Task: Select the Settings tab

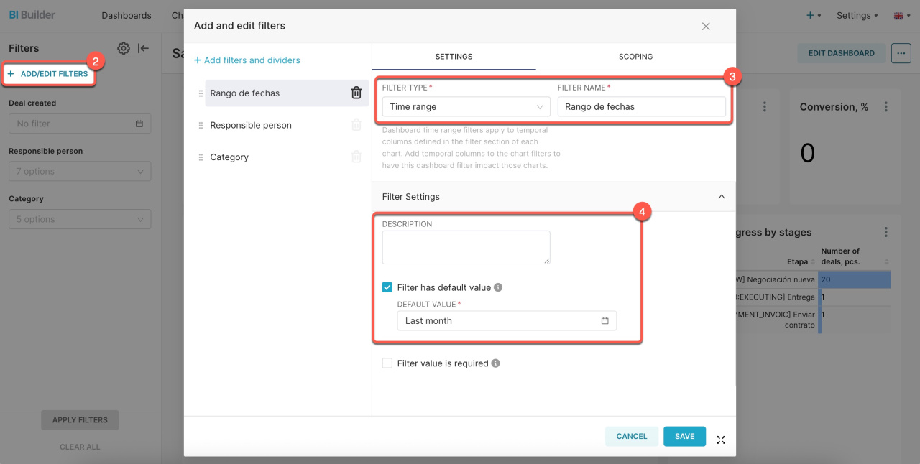Action: tap(454, 57)
